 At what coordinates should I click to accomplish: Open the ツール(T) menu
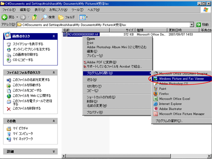[77, 10]
